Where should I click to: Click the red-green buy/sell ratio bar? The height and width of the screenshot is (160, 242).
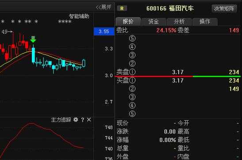pyautogui.click(x=177, y=76)
